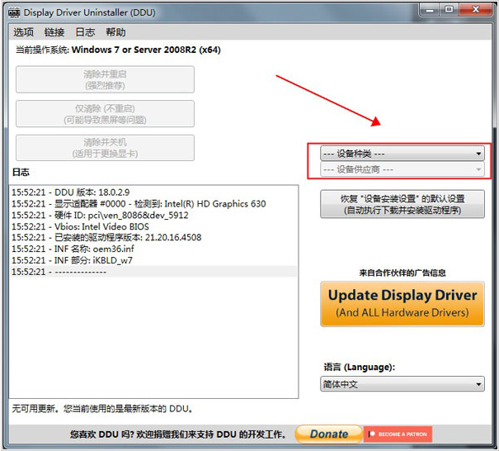Minimize the DDU window
Screen dimensions: 499x451
click(x=430, y=10)
